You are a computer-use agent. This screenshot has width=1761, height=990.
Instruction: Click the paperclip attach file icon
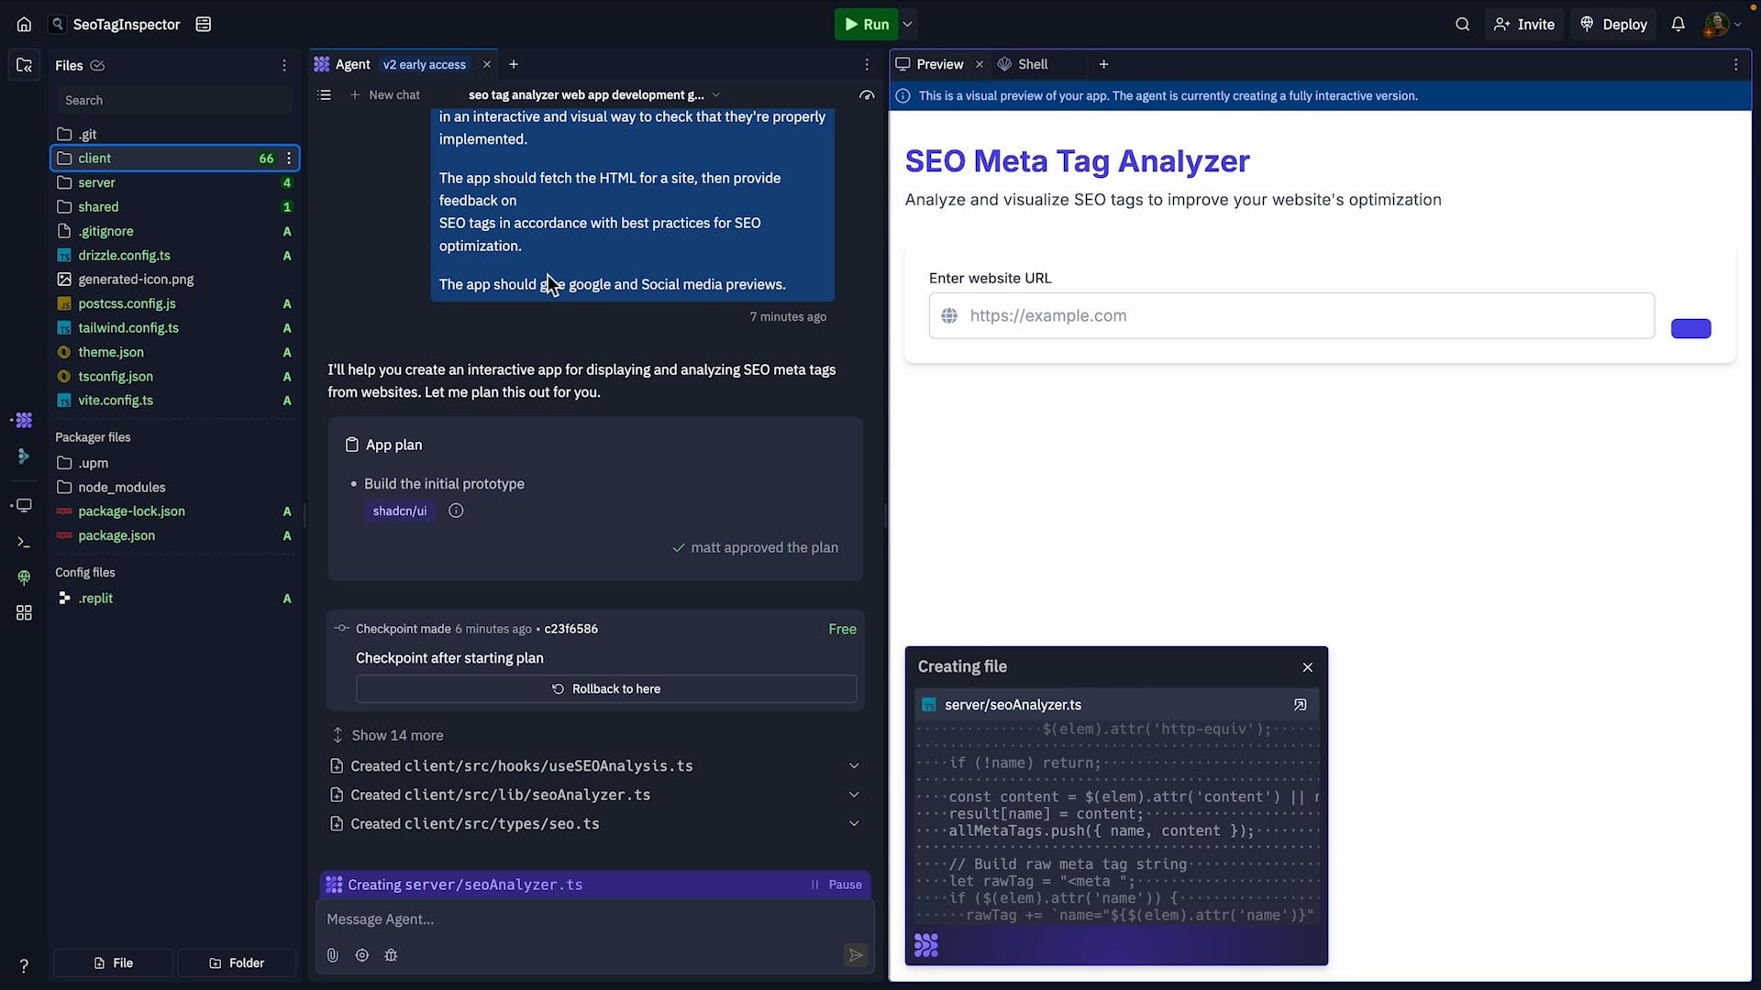(333, 955)
